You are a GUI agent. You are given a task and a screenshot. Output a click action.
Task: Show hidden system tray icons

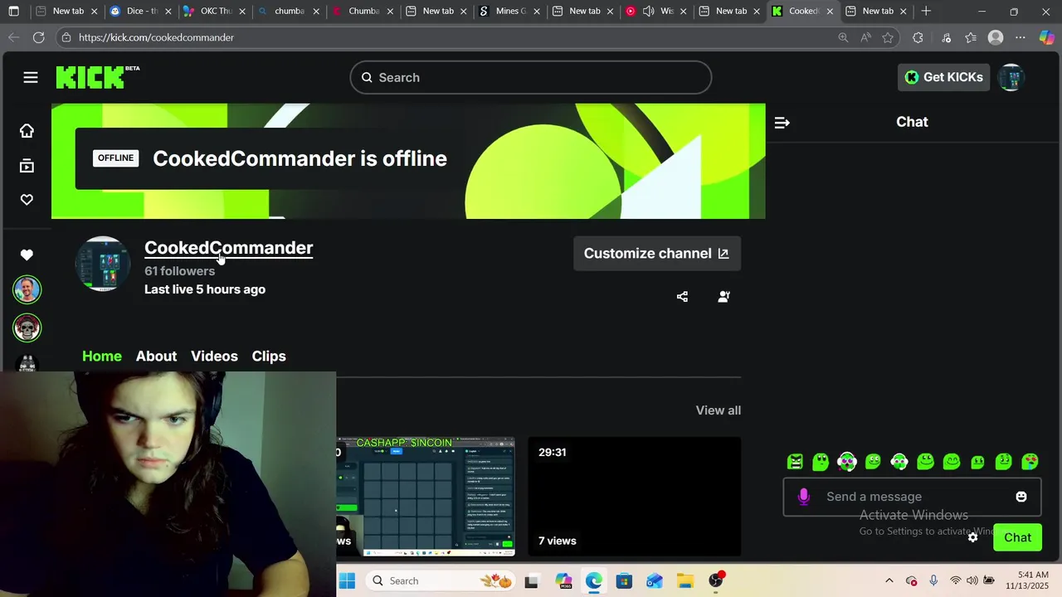tap(889, 580)
